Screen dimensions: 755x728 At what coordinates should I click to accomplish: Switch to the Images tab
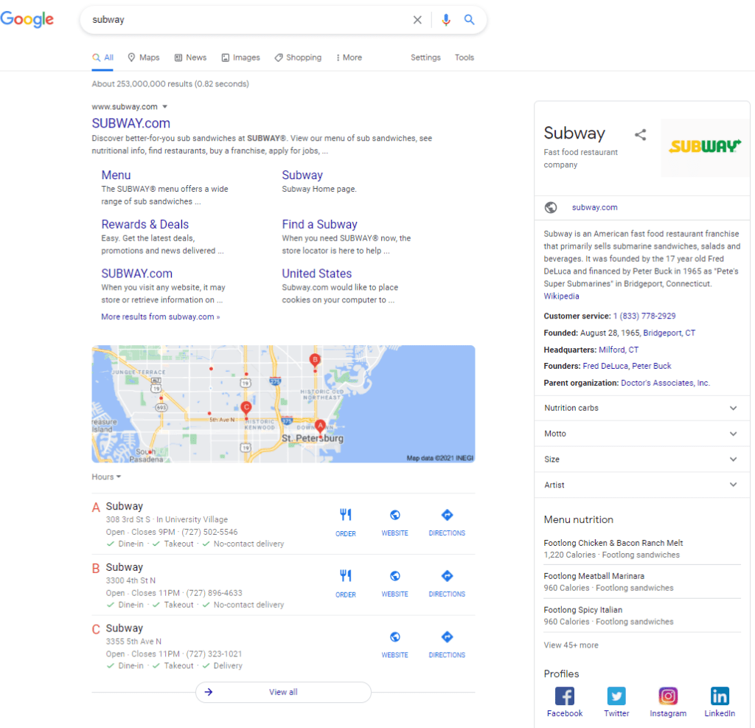click(x=240, y=58)
